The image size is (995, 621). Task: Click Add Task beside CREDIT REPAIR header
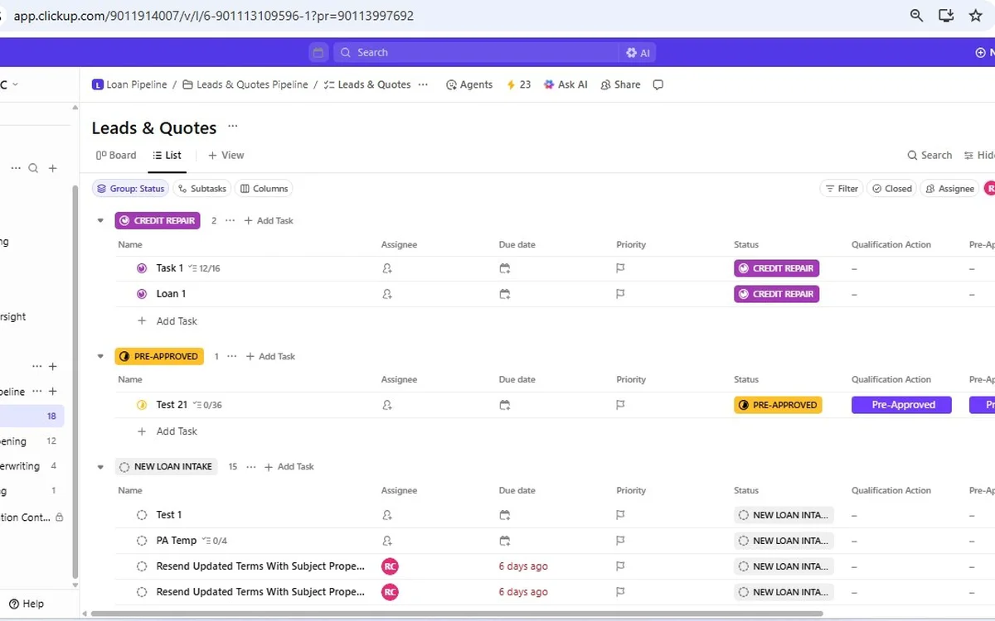pyautogui.click(x=269, y=221)
